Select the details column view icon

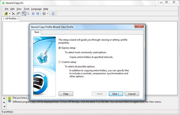[38, 14]
